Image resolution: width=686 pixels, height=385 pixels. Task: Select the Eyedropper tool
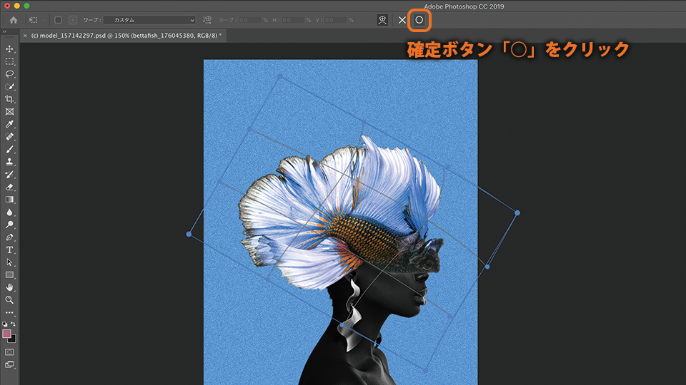tap(9, 124)
